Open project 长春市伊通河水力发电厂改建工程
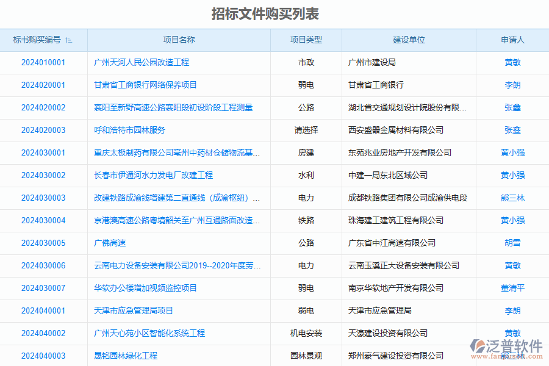 click(153, 176)
